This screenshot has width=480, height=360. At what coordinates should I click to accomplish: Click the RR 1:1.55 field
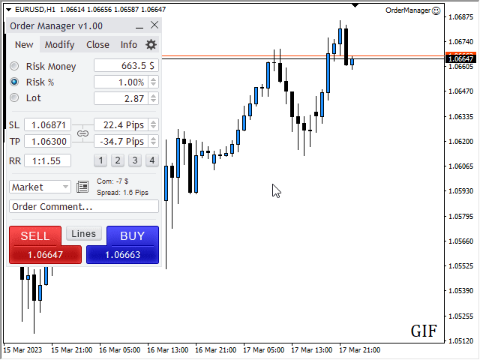point(48,160)
